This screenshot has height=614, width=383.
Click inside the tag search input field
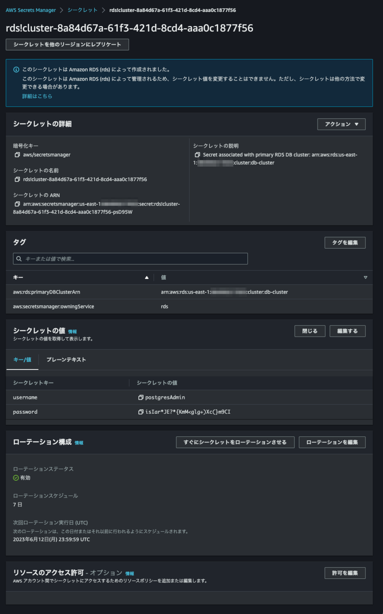coord(120,259)
